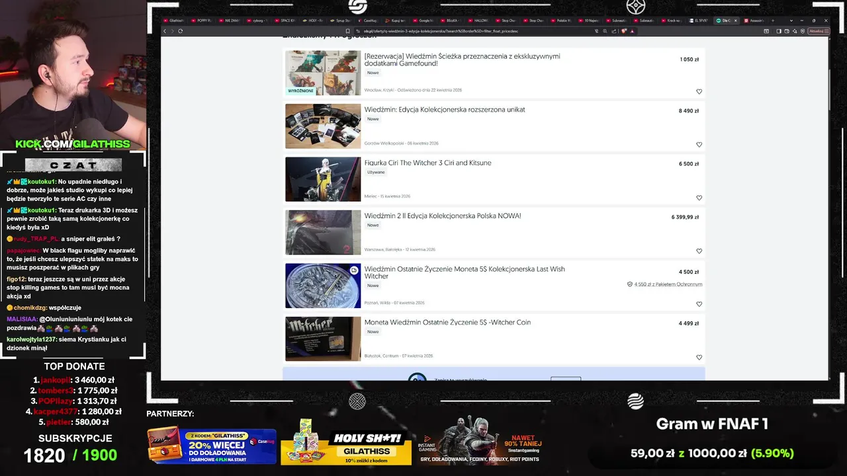This screenshot has width=847, height=476.
Task: Switch to the HALLOW YouTube tab
Action: [478, 20]
